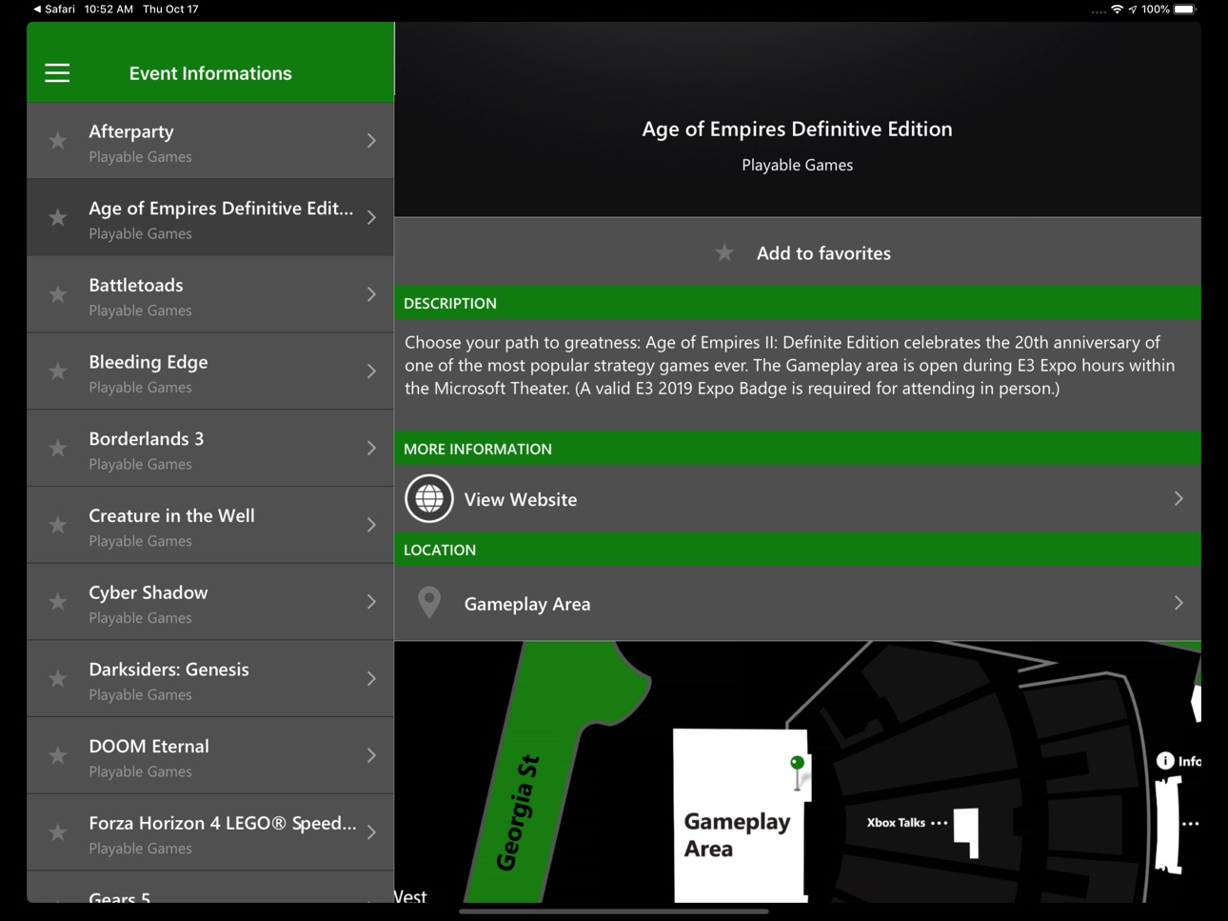Expand Cyber Shadow chevron
The height and width of the screenshot is (921, 1228).
(x=371, y=602)
